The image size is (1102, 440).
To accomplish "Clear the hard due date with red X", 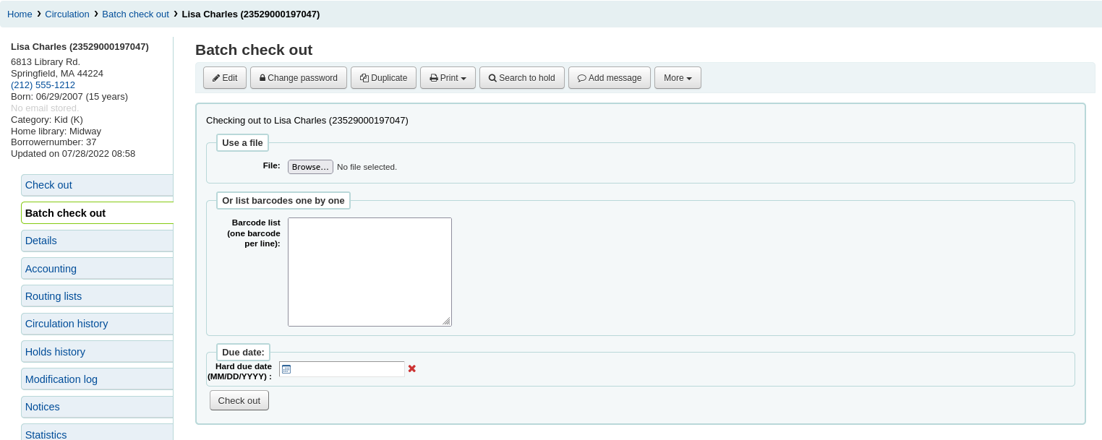I will [x=412, y=368].
